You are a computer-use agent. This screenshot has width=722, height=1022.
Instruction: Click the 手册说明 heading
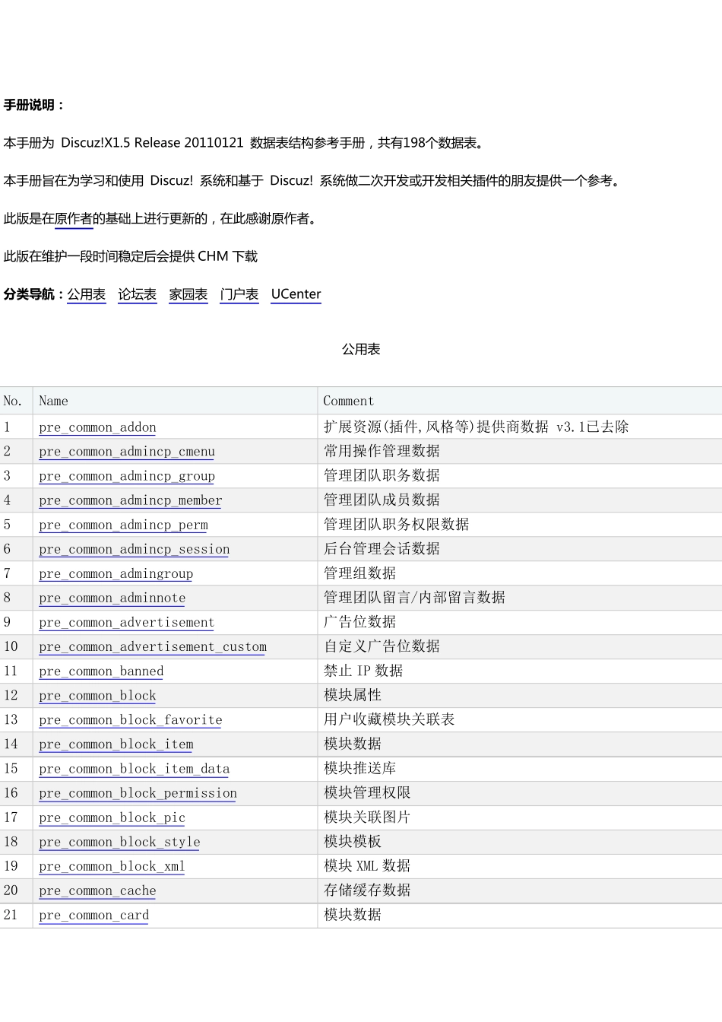click(33, 105)
